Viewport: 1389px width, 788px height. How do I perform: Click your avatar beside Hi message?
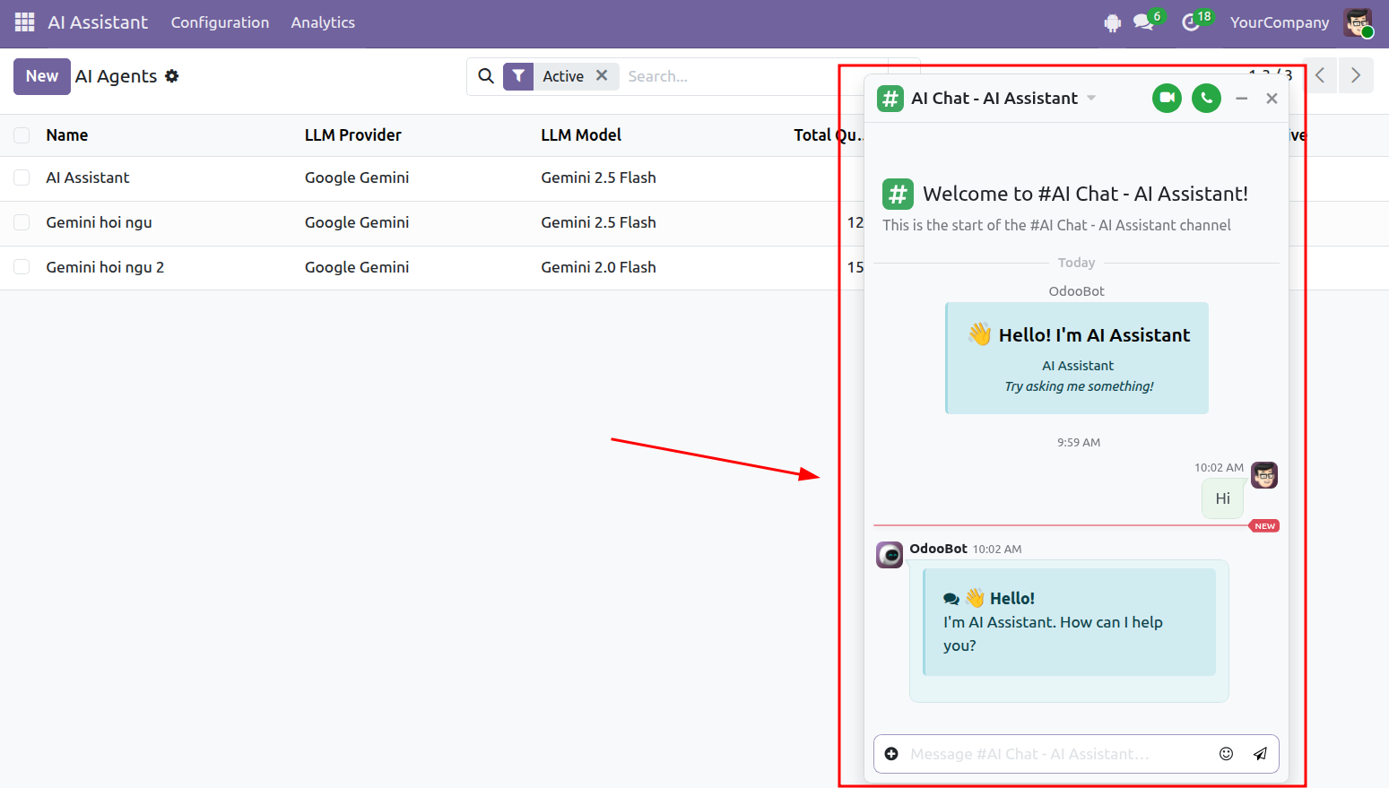(1264, 475)
